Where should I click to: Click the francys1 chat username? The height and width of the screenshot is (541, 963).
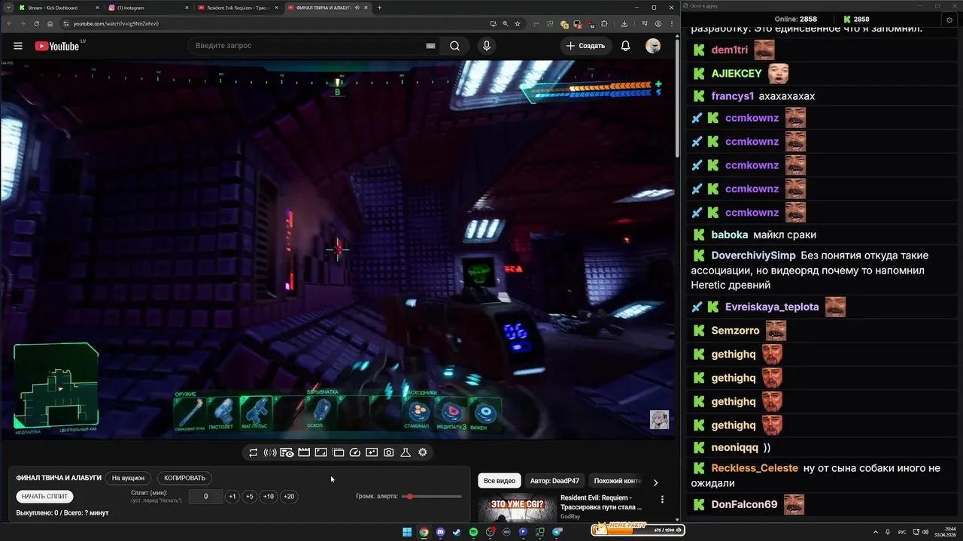coord(733,96)
